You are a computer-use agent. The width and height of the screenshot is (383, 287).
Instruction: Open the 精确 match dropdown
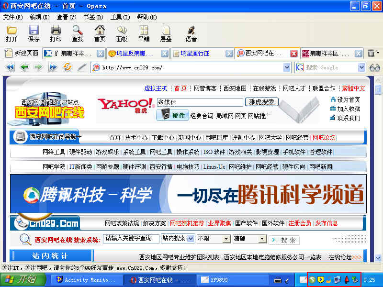coord(262,239)
